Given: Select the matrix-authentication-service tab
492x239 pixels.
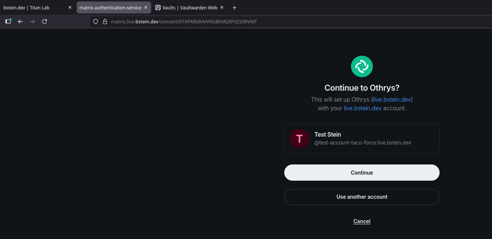Looking at the screenshot, I should pyautogui.click(x=110, y=8).
